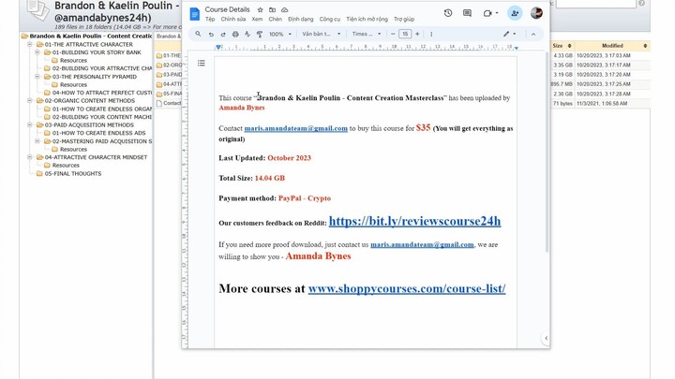Collapse the 01-THE ATTRACTIVE CHARACTER tree node
675x379 pixels.
[30, 44]
